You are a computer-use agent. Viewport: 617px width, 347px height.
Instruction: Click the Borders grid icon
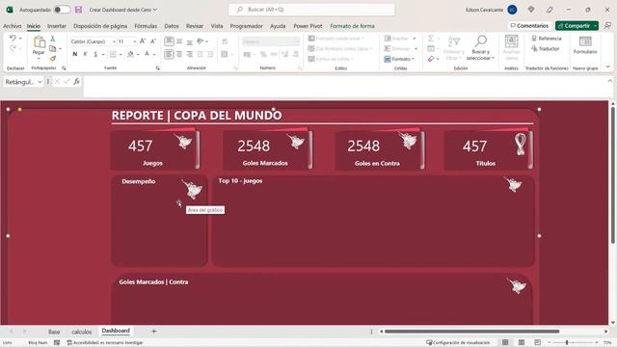pos(113,54)
